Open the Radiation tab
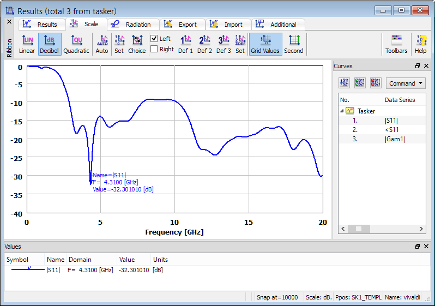This screenshot has height=306, width=435. point(132,25)
